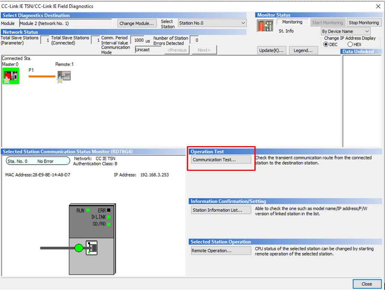Open the Update(K) dialog
This screenshot has height=290, width=385.
point(271,51)
